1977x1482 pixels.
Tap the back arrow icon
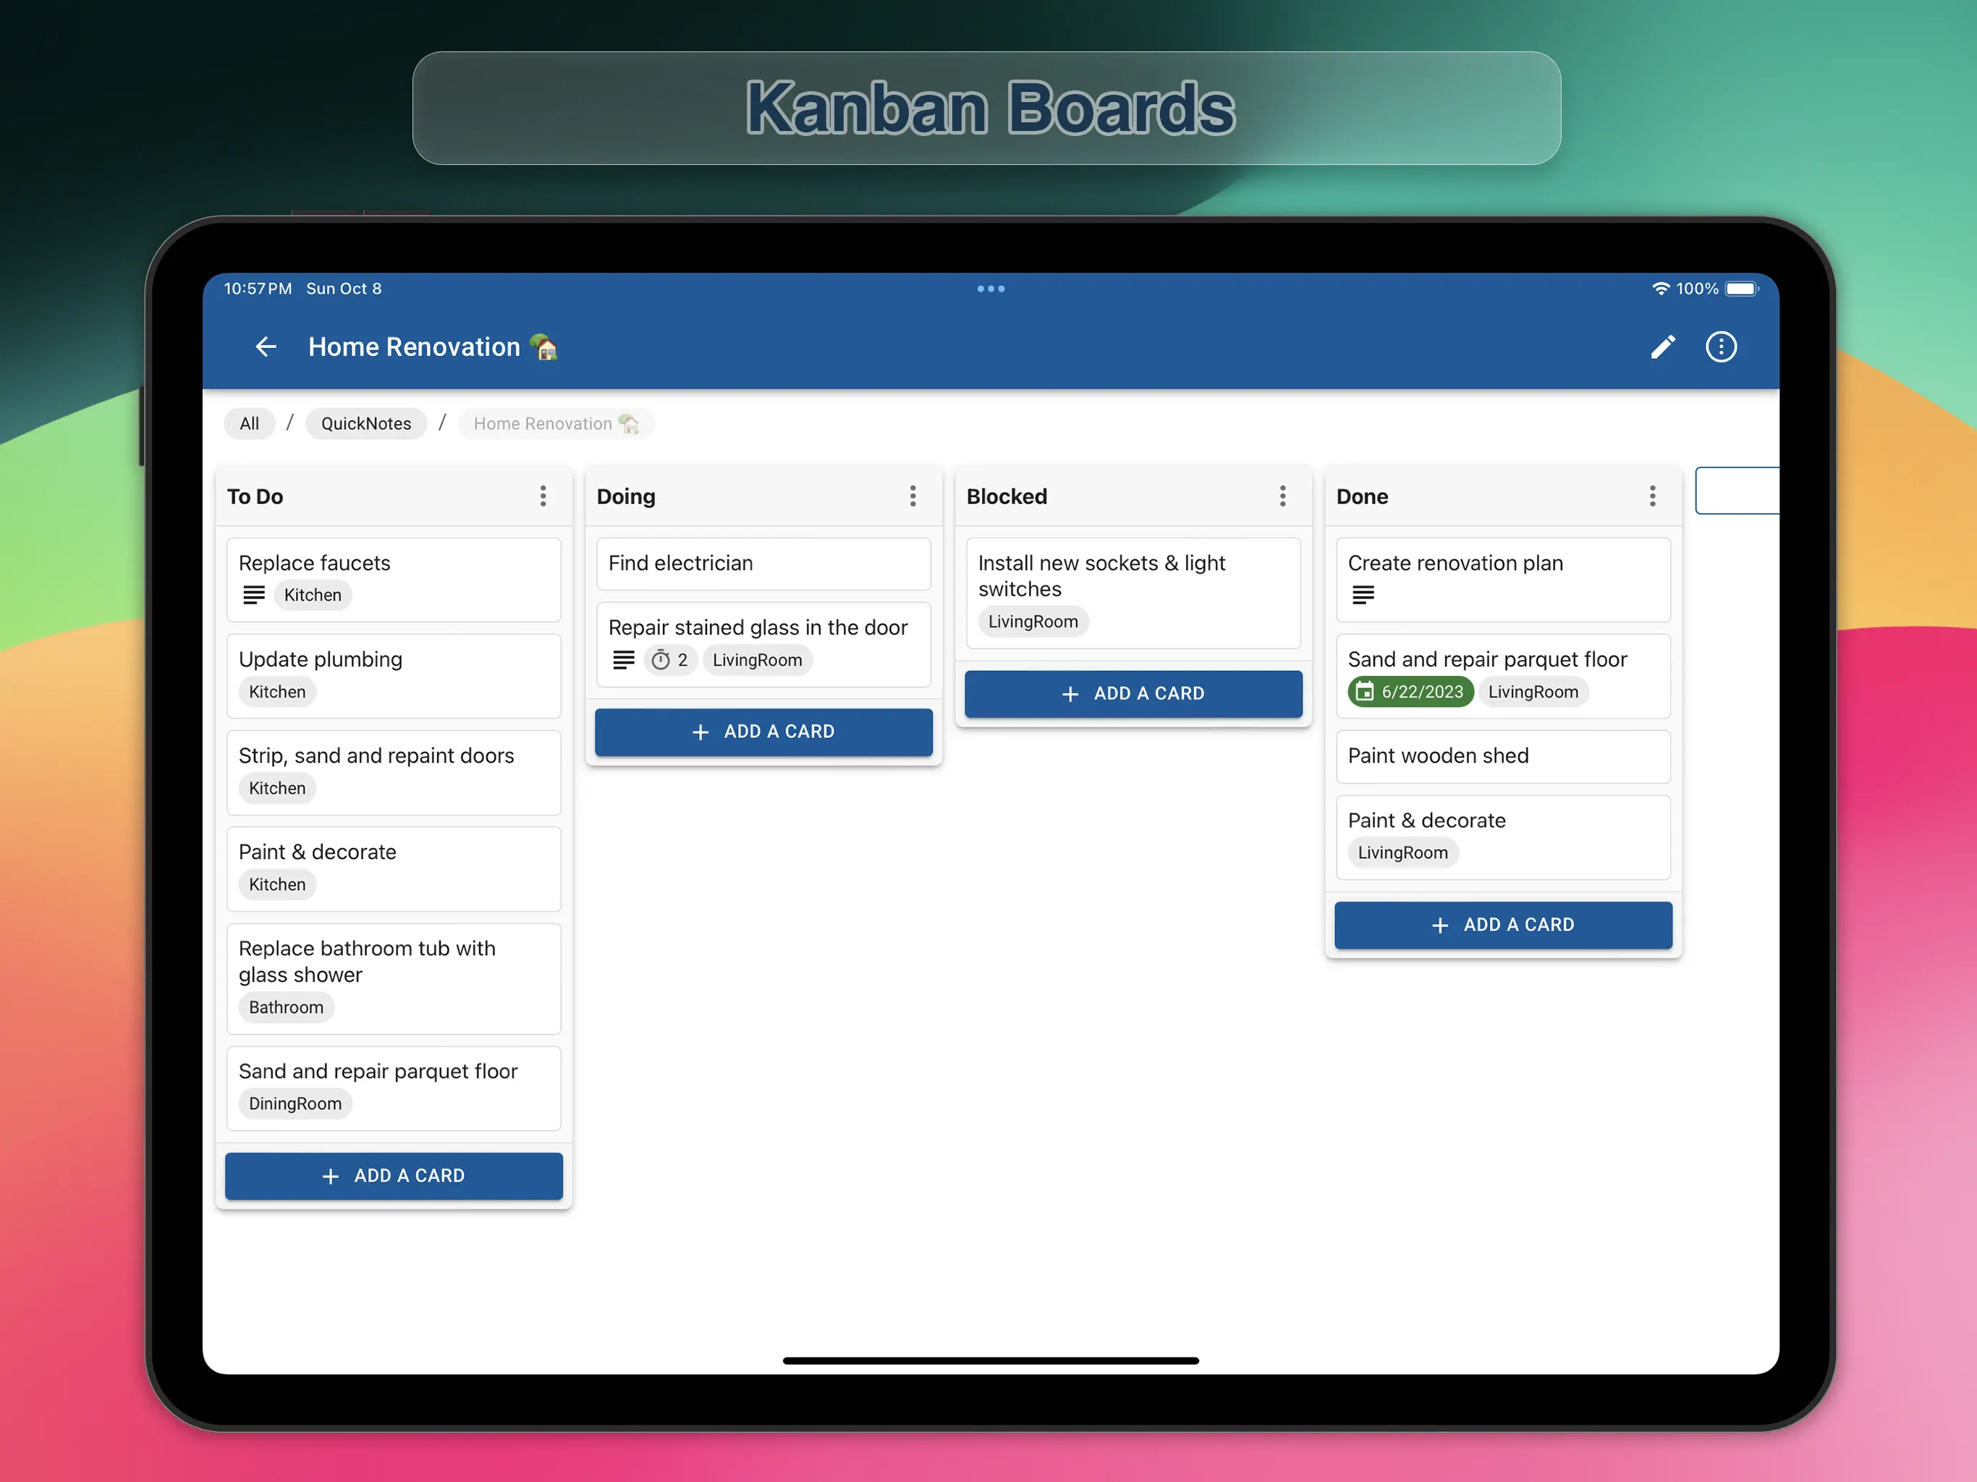click(x=266, y=347)
